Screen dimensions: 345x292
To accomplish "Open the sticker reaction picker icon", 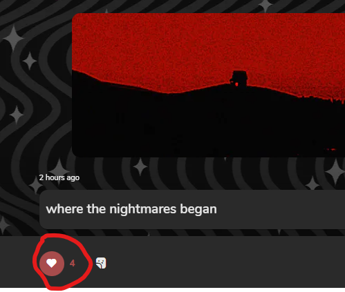I will (x=101, y=263).
